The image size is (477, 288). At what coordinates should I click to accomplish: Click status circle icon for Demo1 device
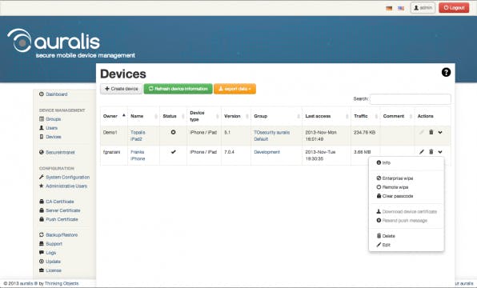coord(173,132)
